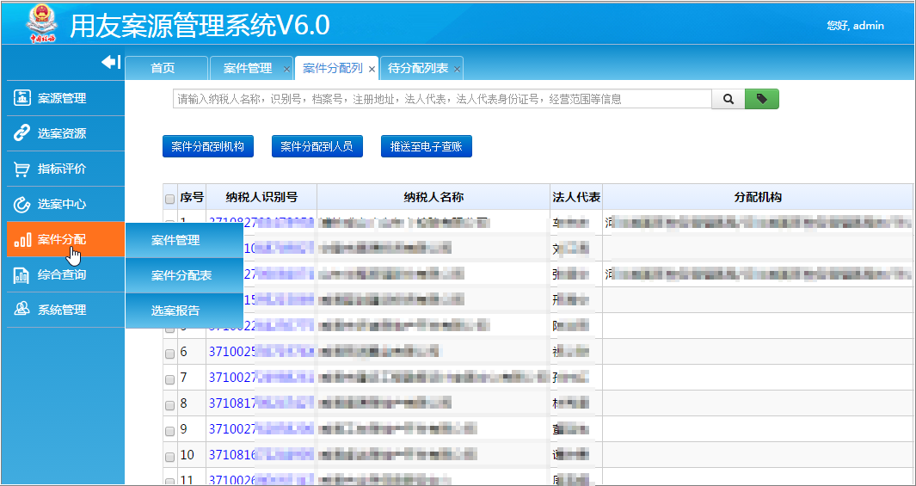Check the row 10 checkbox
The height and width of the screenshot is (486, 916).
pos(170,457)
